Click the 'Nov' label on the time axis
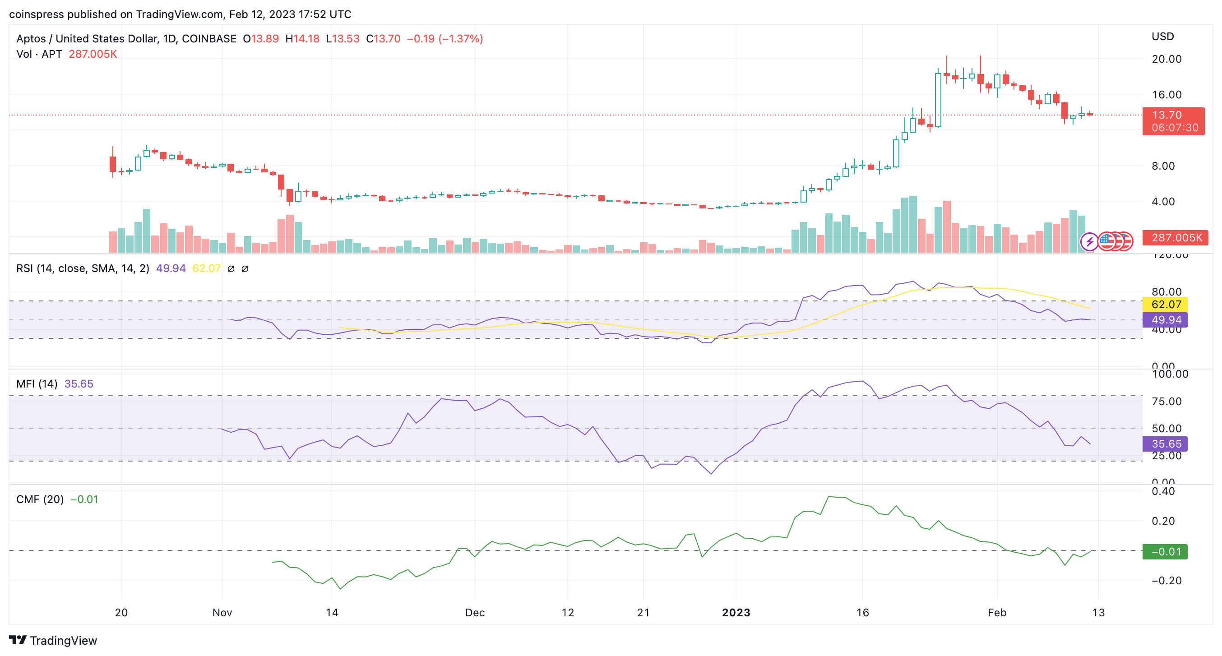The height and width of the screenshot is (656, 1222). point(222,612)
